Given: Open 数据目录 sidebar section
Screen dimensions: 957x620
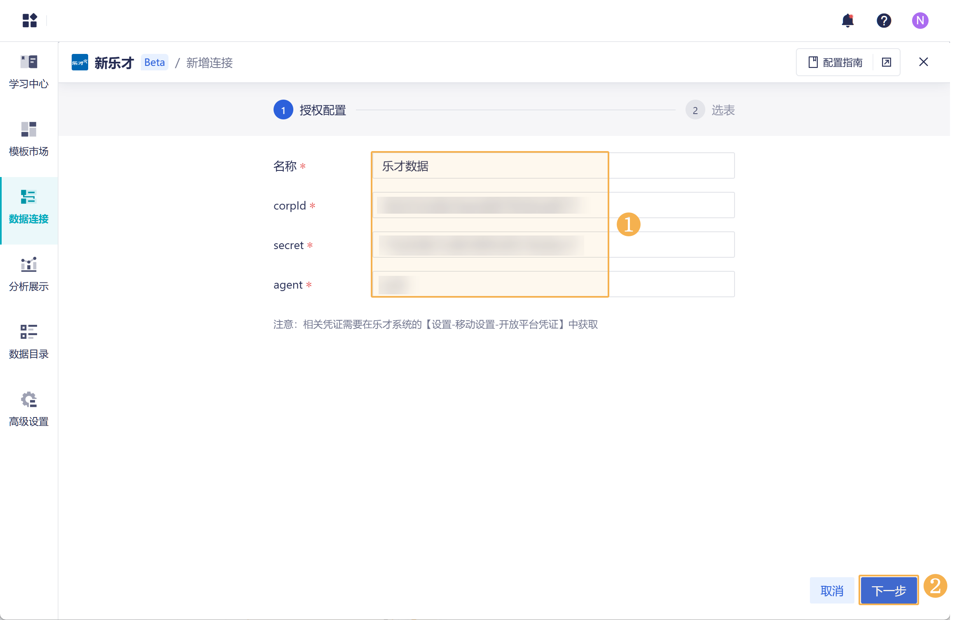Looking at the screenshot, I should click(29, 342).
